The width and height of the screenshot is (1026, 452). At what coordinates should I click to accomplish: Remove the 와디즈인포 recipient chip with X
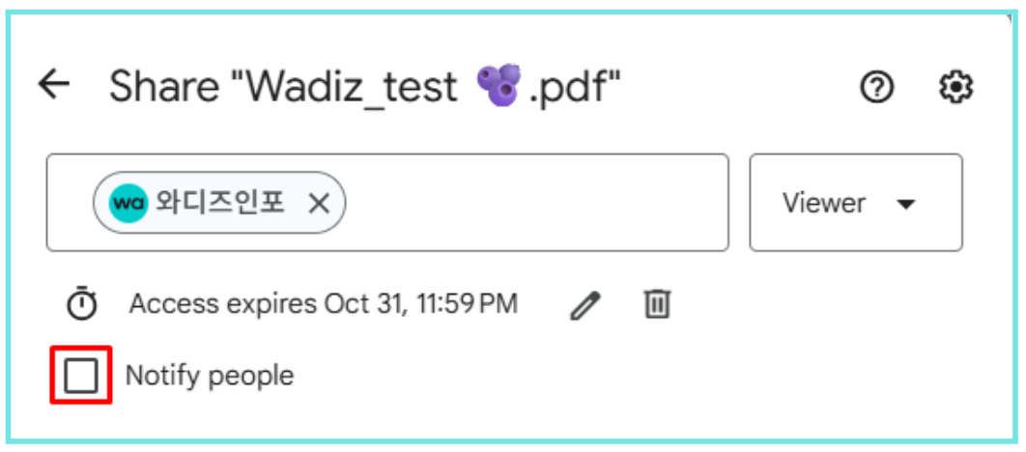pos(319,203)
